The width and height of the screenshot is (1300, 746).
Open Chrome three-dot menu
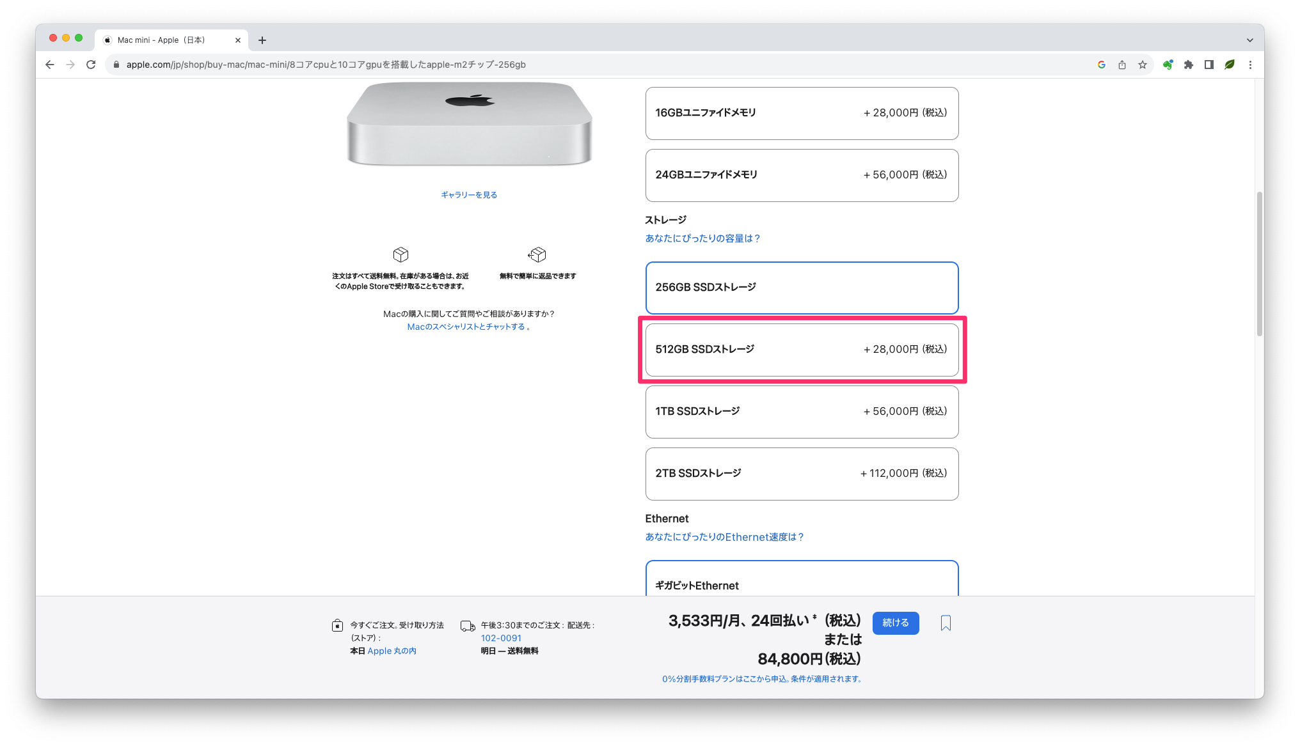tap(1250, 65)
